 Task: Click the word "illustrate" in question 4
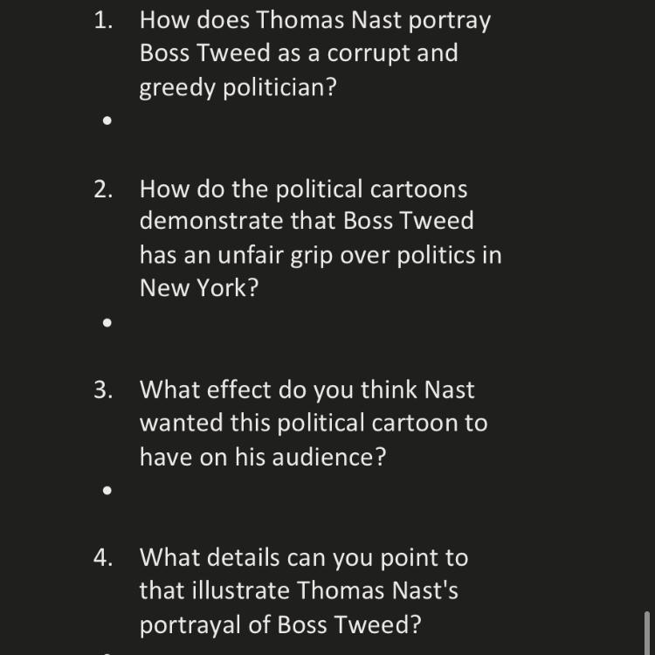(237, 591)
